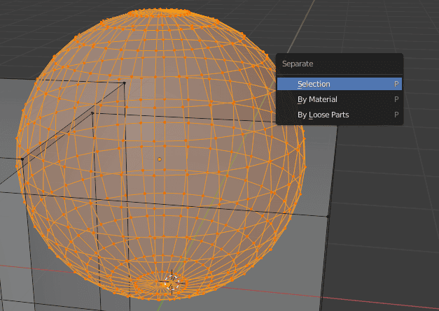This screenshot has width=439, height=311.
Task: Choose By Loose Parts in Separate menu
Action: (x=340, y=115)
